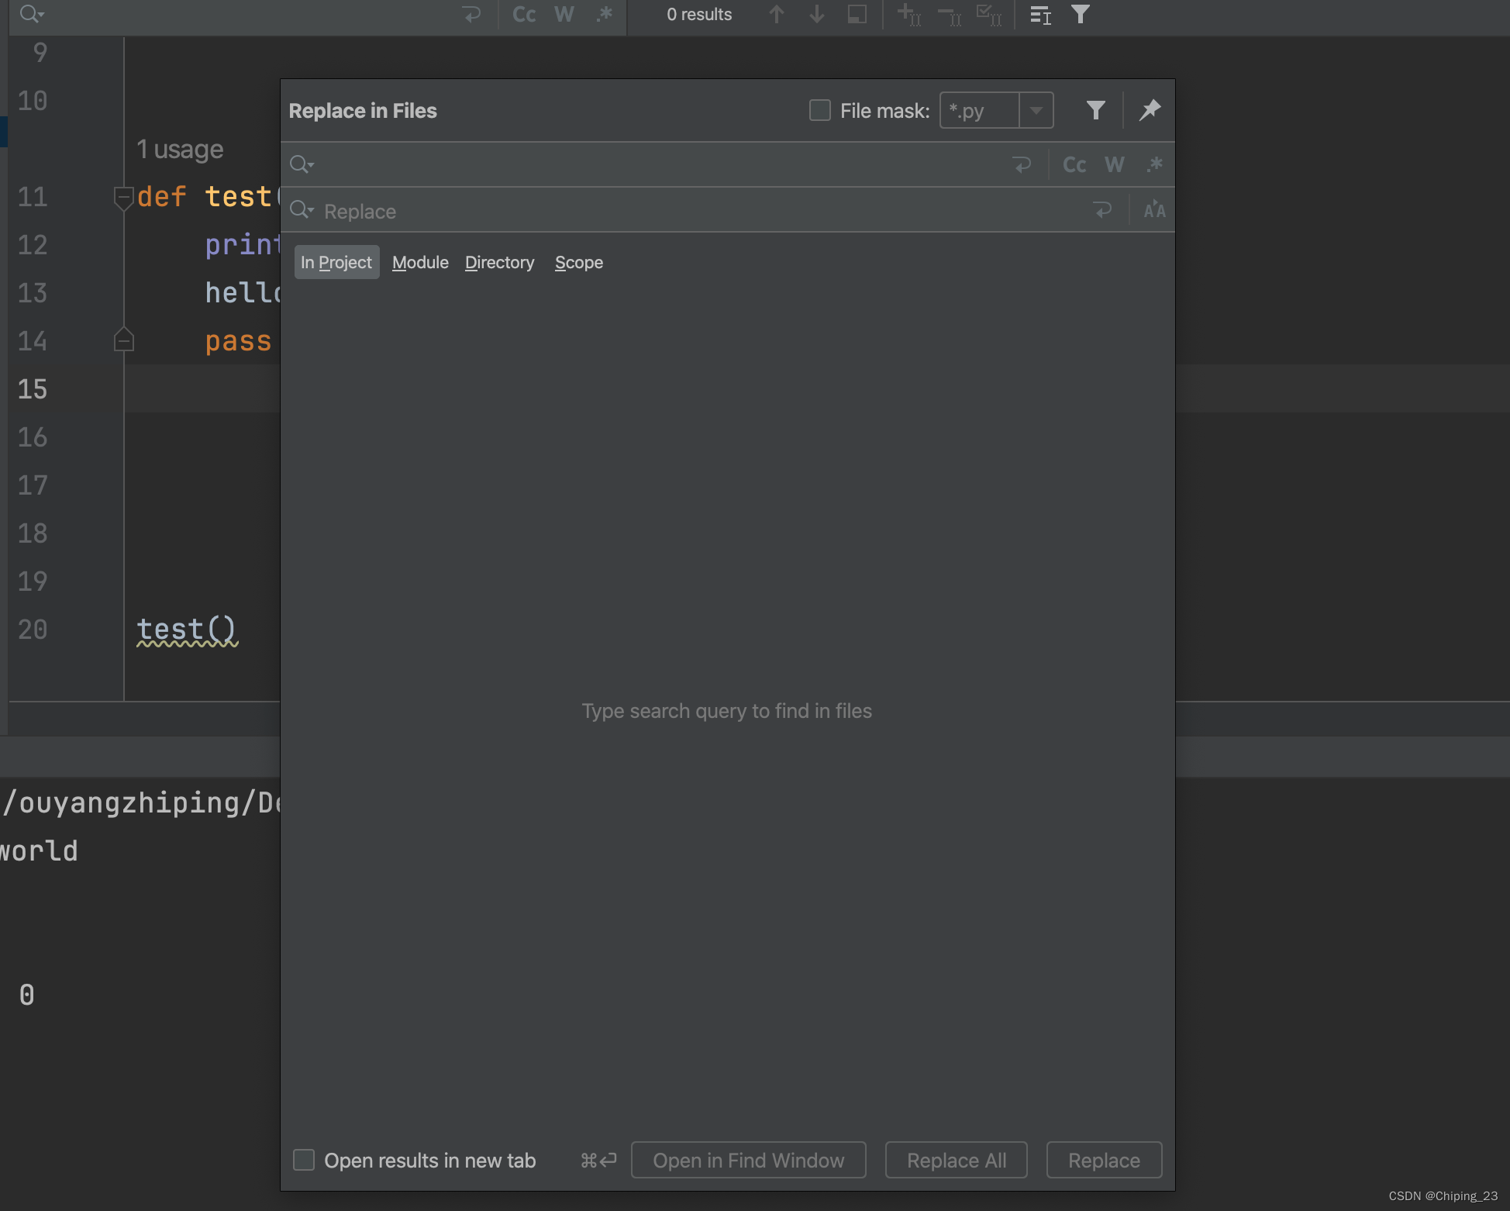Toggle Preserve Case (AA) option
This screenshot has width=1510, height=1211.
pos(1154,210)
